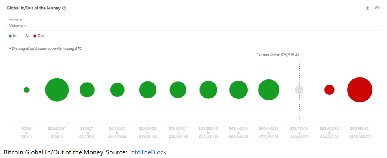387x158 pixels.
Task: Select the $60,043.25 to $72,759.01 bubble
Action: 269,90
